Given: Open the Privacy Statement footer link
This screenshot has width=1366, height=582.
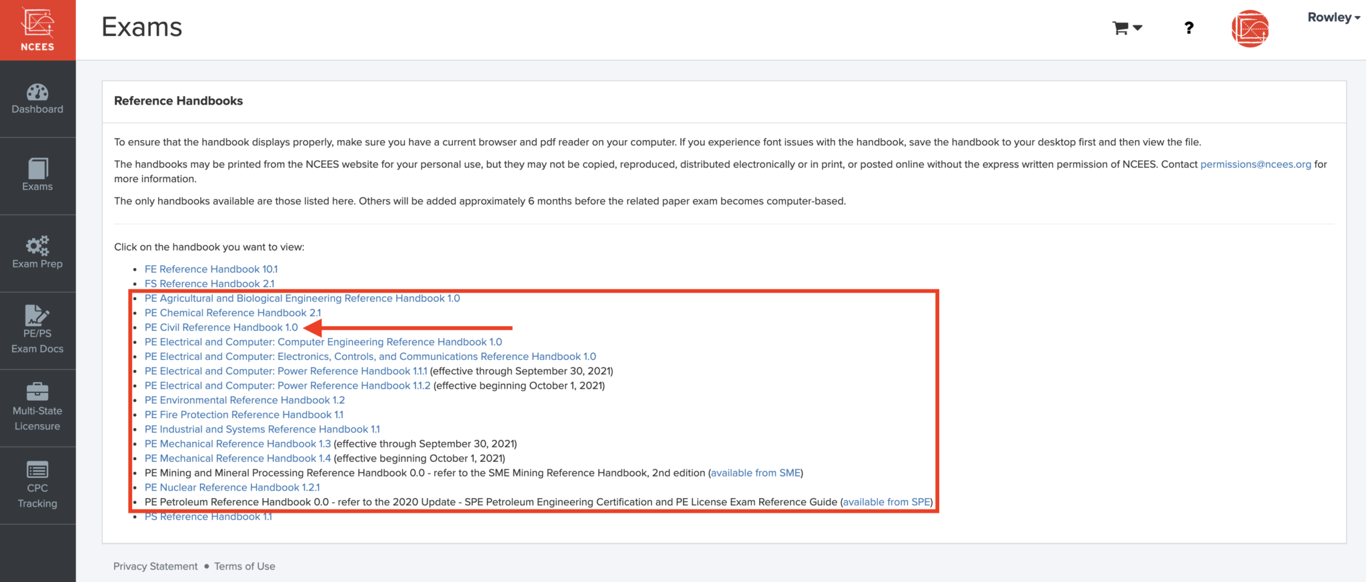Looking at the screenshot, I should point(155,566).
